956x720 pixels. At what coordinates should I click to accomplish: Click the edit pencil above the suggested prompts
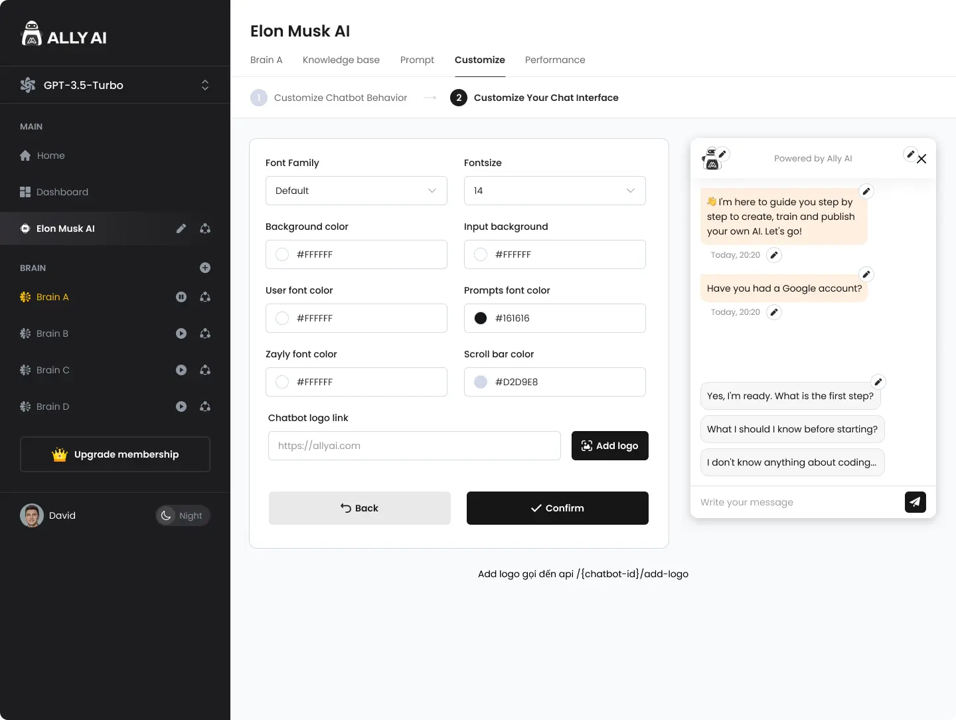click(878, 382)
